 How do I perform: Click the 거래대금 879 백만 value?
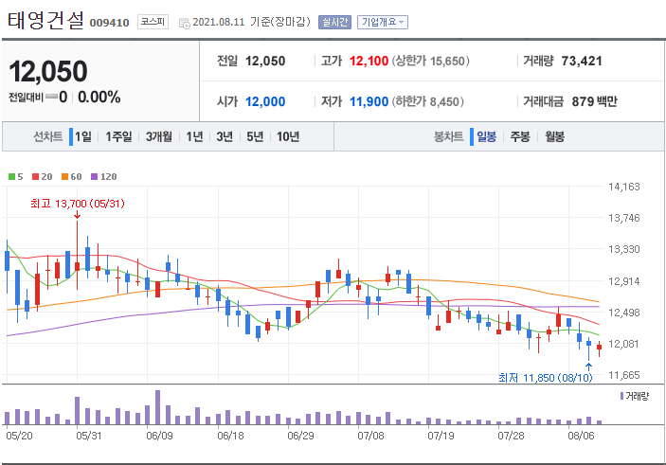tap(594, 102)
